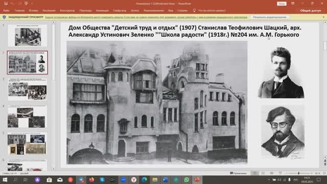Image resolution: width=327 pixels, height=184 pixels.
Task: Select slide 5 thumbnail
Action: tap(27, 144)
